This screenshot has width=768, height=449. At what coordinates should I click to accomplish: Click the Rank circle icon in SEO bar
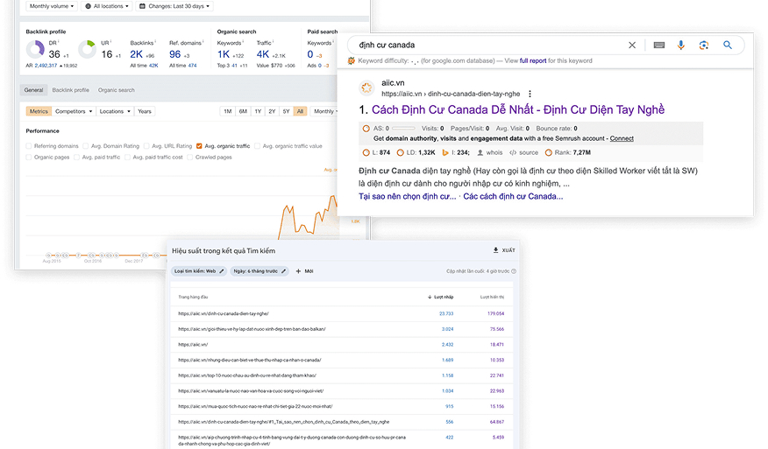[x=549, y=152]
